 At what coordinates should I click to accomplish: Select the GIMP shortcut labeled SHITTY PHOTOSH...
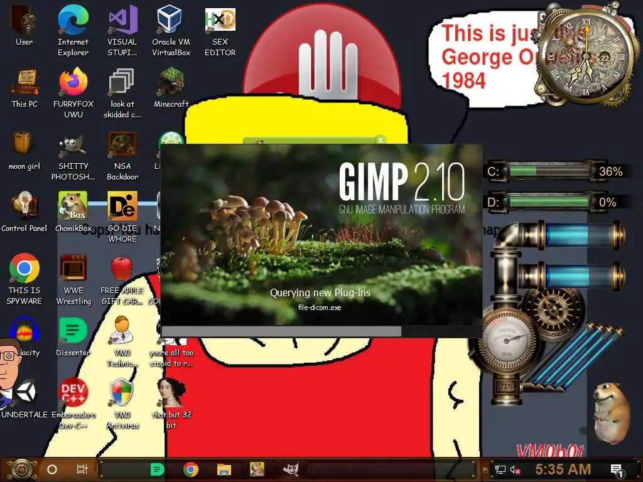point(73,156)
